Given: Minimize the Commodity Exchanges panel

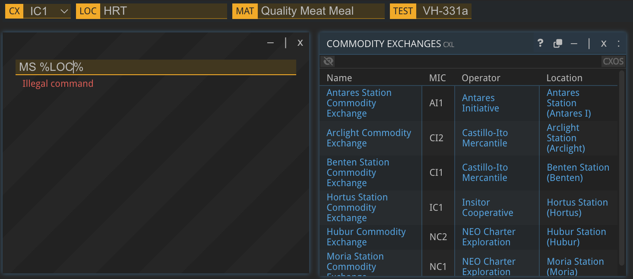Looking at the screenshot, I should click(574, 43).
